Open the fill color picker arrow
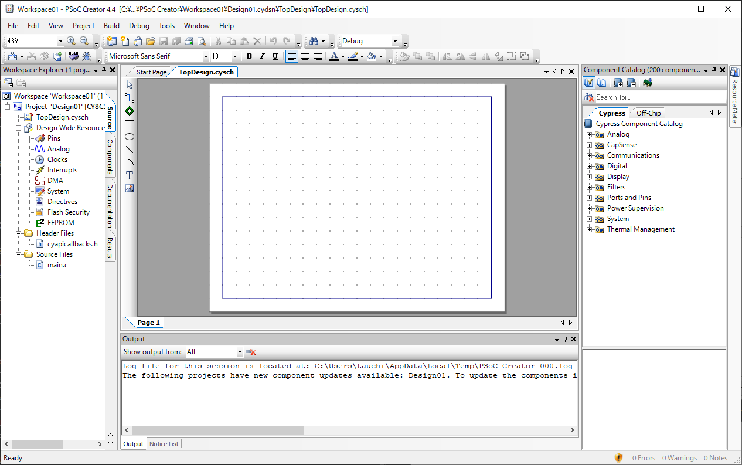 [380, 57]
